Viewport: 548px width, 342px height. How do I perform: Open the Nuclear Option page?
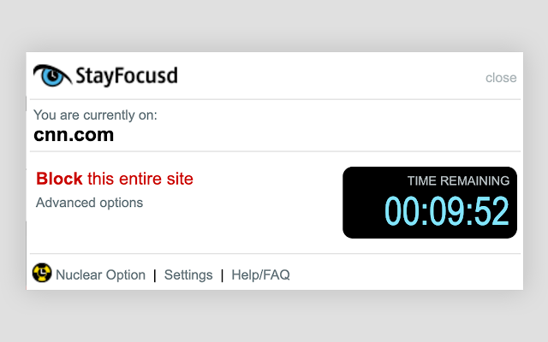tap(100, 275)
